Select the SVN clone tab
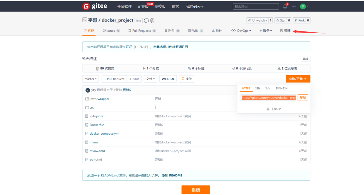 tap(268, 88)
